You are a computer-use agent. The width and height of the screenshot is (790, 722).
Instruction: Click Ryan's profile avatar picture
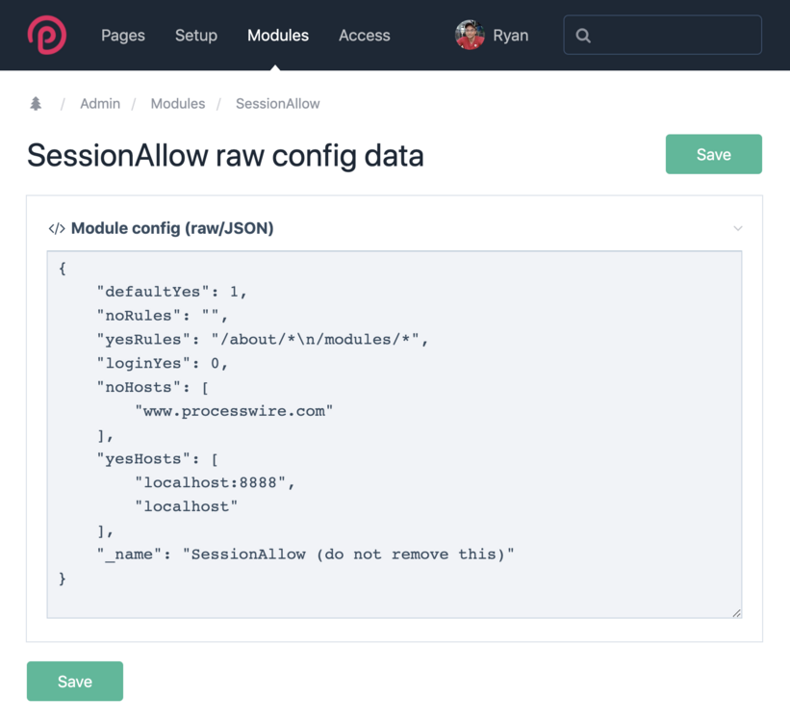tap(470, 36)
